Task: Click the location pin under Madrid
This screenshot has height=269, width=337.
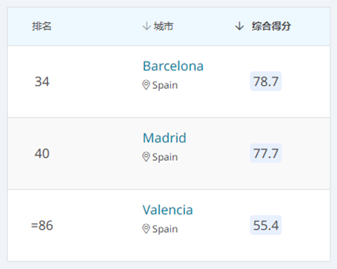Action: pos(146,157)
